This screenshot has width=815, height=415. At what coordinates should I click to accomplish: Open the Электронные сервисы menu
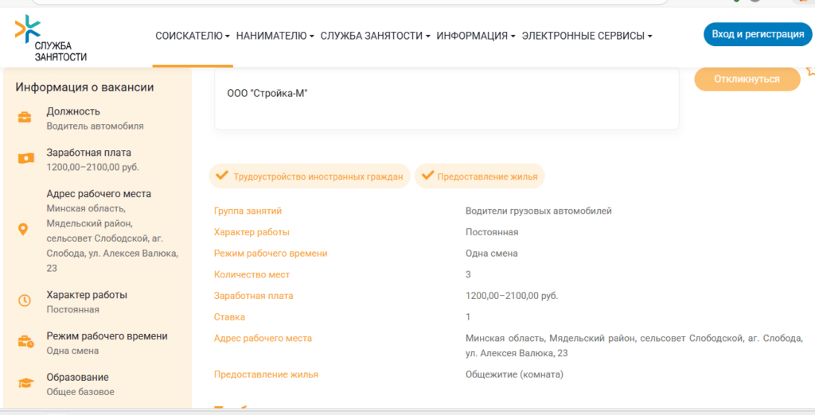tap(587, 36)
